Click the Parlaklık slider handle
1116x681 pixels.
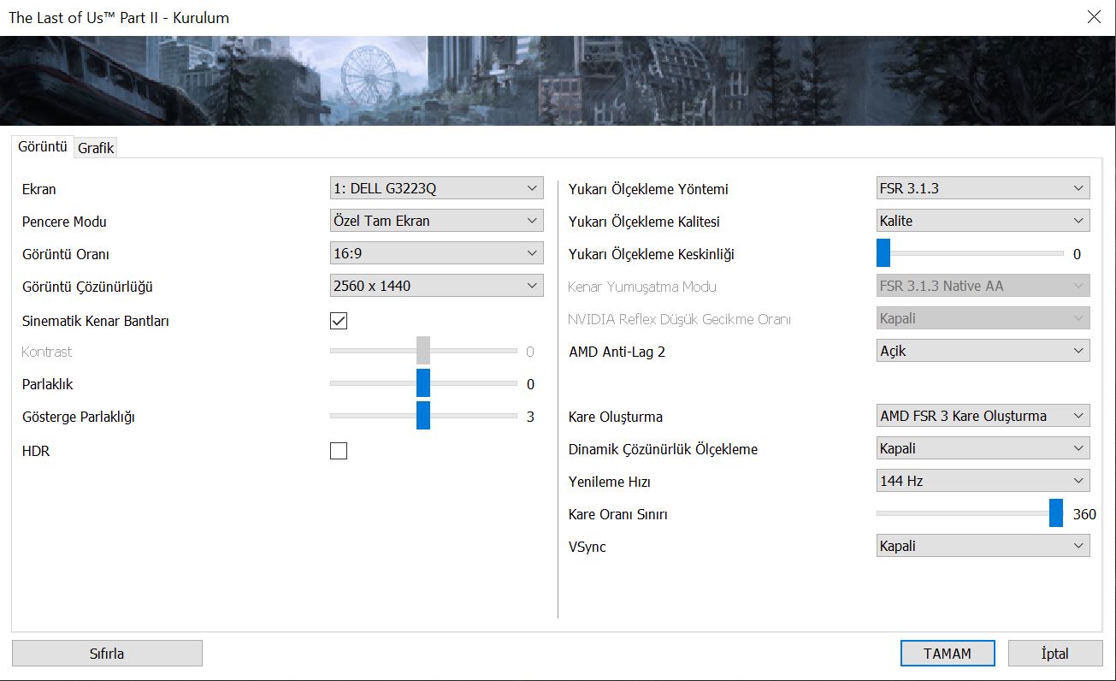click(x=423, y=383)
